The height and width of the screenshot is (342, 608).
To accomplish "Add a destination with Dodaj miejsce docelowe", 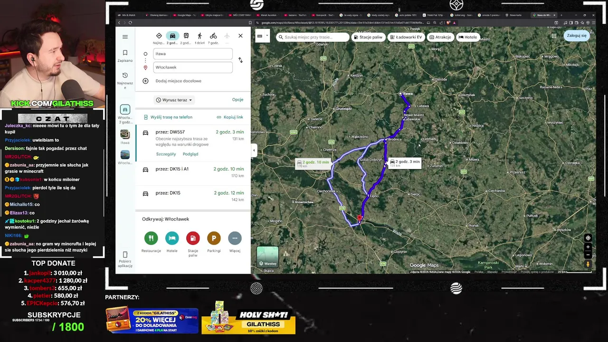I will [x=178, y=81].
